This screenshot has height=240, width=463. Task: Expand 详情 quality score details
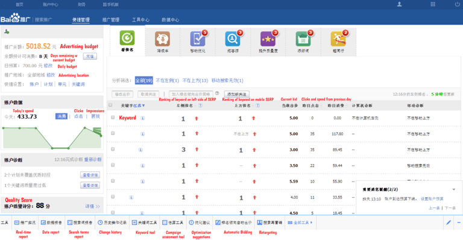coord(92,206)
